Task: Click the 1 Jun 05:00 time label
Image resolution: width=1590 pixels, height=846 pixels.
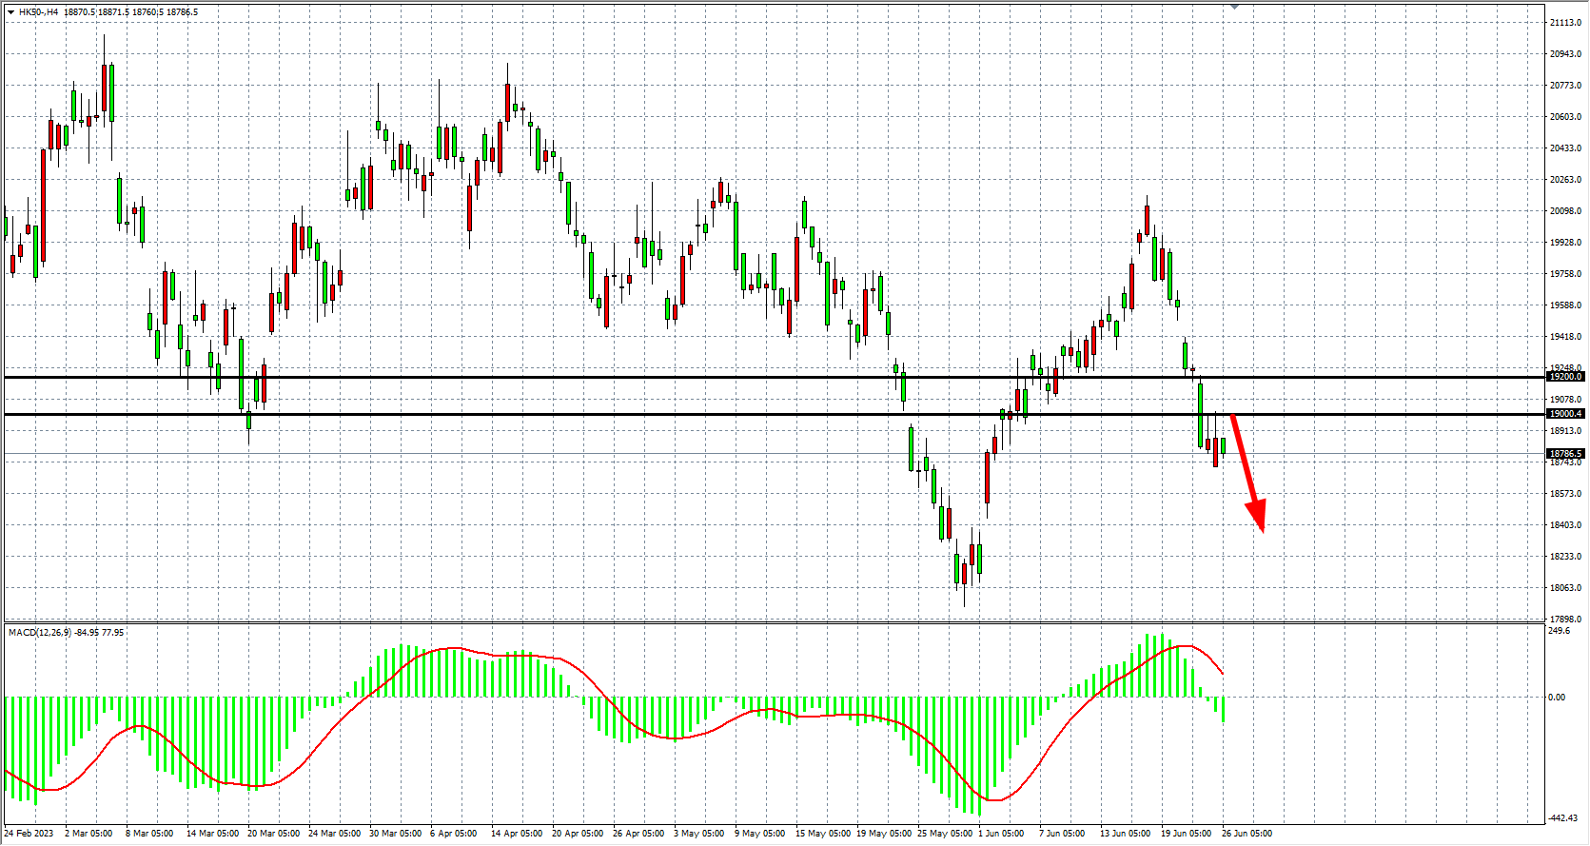Action: tap(1001, 834)
